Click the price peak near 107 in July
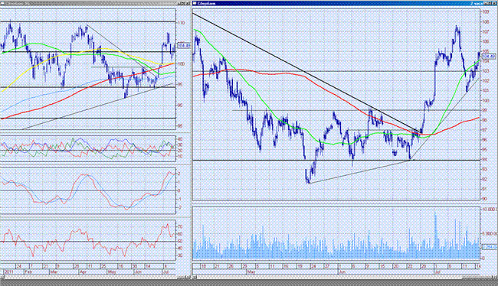 pos(457,28)
